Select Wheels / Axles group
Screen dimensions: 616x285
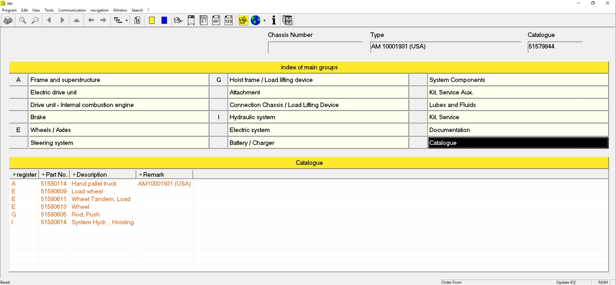click(x=119, y=130)
